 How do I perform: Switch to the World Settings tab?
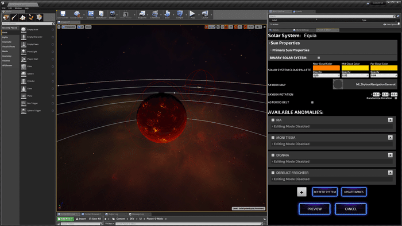(303, 30)
